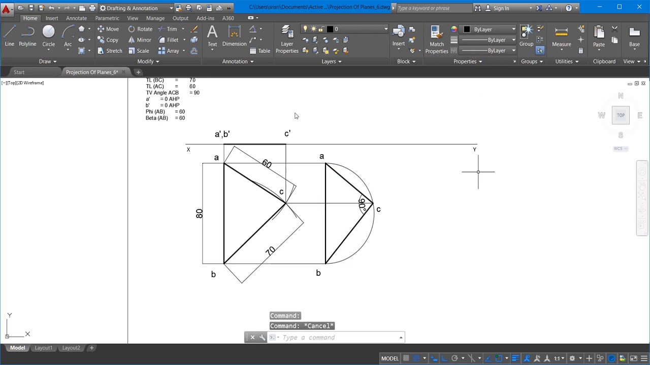Click the black object color swatch

pyautogui.click(x=467, y=29)
